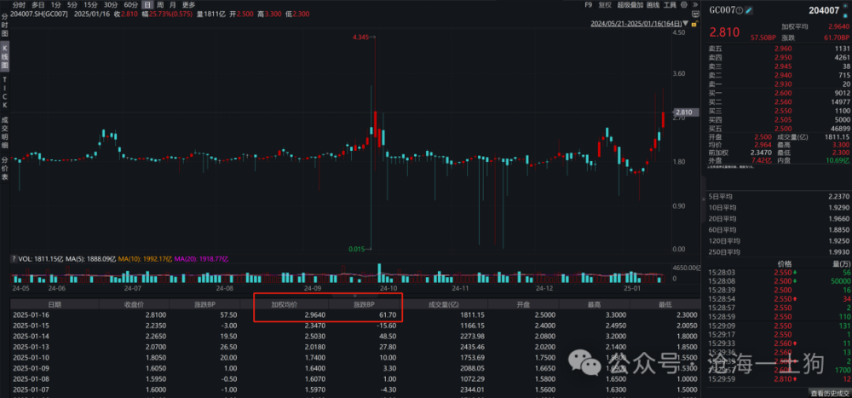Click the question mark icon beside VOL
Screen dimensions: 852x398
[13, 257]
